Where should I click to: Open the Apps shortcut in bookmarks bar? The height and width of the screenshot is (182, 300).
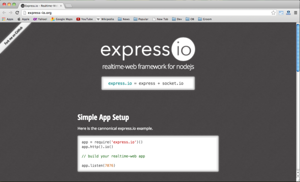(7, 19)
